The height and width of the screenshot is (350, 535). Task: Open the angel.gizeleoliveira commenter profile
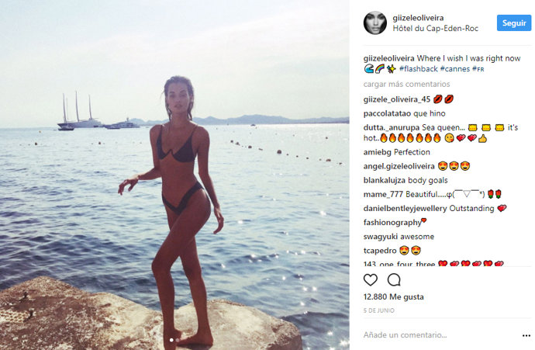(x=399, y=166)
